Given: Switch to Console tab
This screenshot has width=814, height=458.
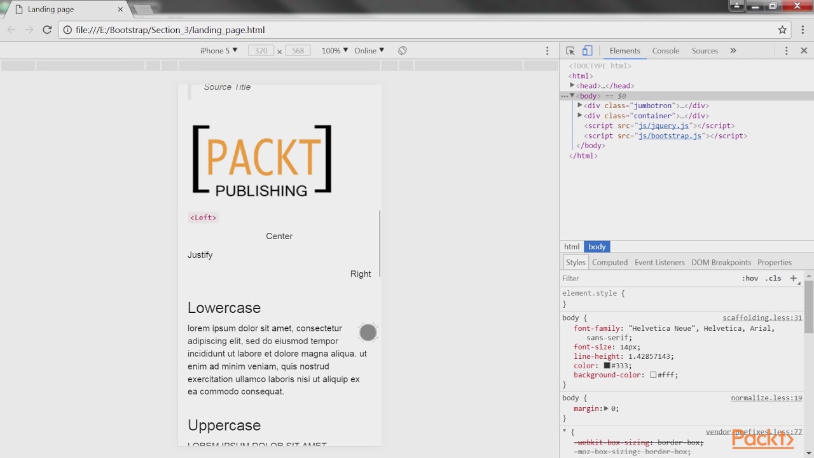Looking at the screenshot, I should 666,51.
